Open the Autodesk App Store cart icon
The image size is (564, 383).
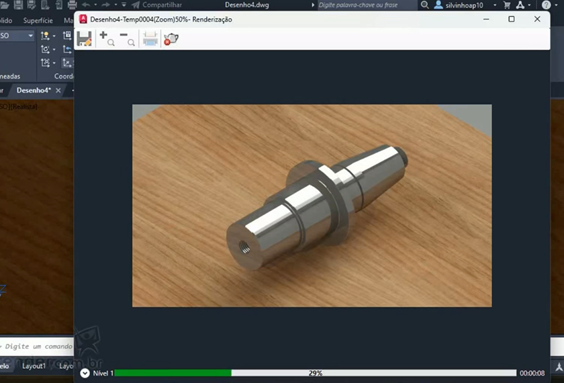[507, 5]
